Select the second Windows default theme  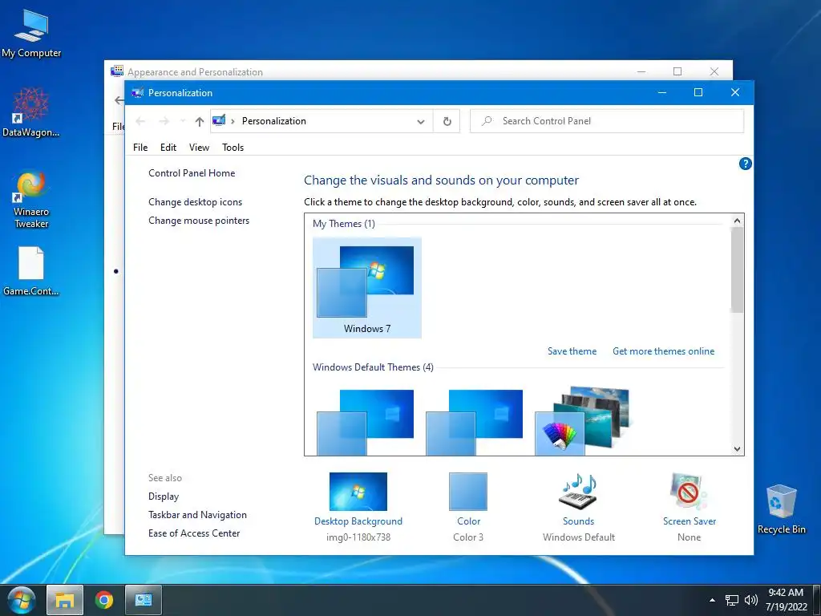[x=474, y=422]
